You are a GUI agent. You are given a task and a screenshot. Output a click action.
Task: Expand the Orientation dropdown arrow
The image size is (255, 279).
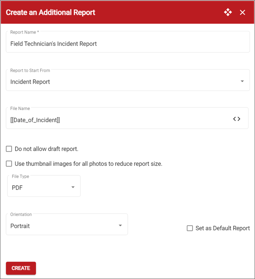[120, 225]
